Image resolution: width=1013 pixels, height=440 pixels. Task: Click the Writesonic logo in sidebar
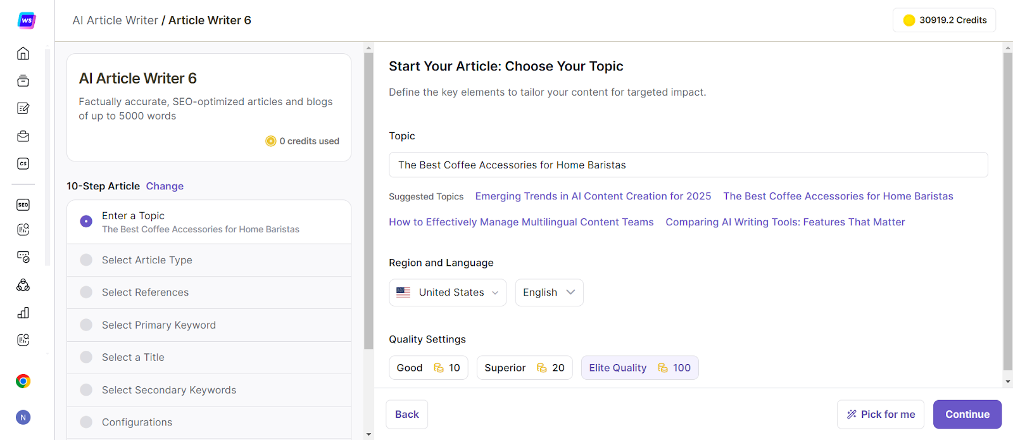[x=26, y=20]
